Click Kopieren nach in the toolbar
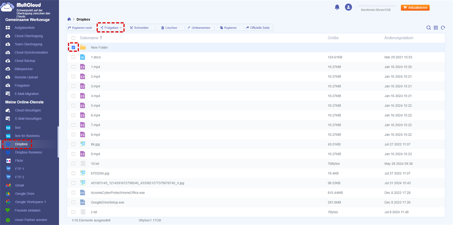The image size is (453, 225). click(80, 28)
